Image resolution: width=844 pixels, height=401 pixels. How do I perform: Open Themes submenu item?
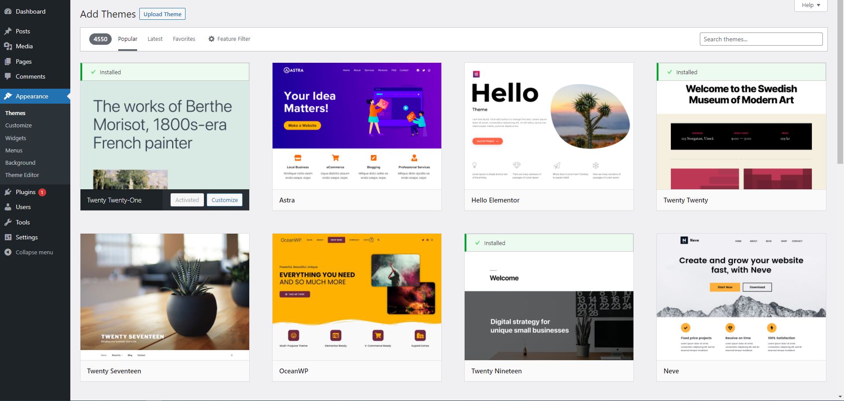click(15, 113)
